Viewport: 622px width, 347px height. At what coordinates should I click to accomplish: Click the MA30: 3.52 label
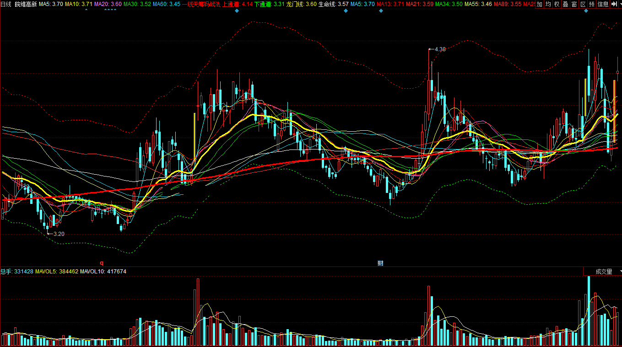tap(137, 4)
